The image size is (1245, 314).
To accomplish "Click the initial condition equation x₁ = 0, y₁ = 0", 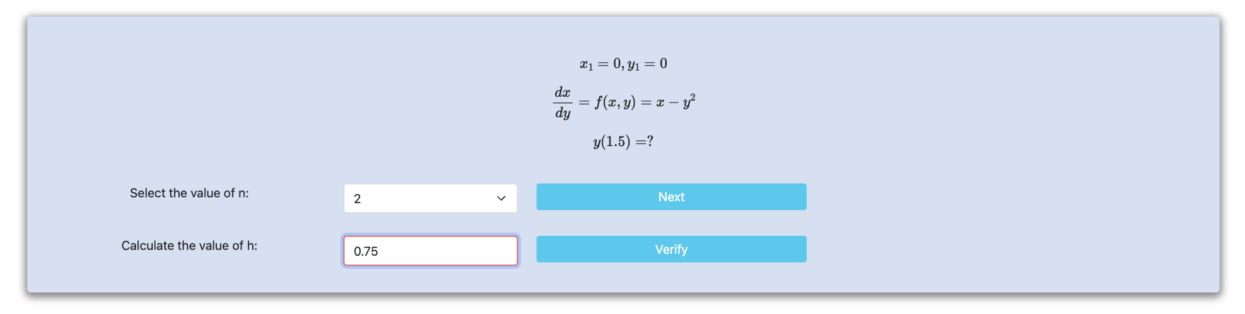I will [x=623, y=63].
